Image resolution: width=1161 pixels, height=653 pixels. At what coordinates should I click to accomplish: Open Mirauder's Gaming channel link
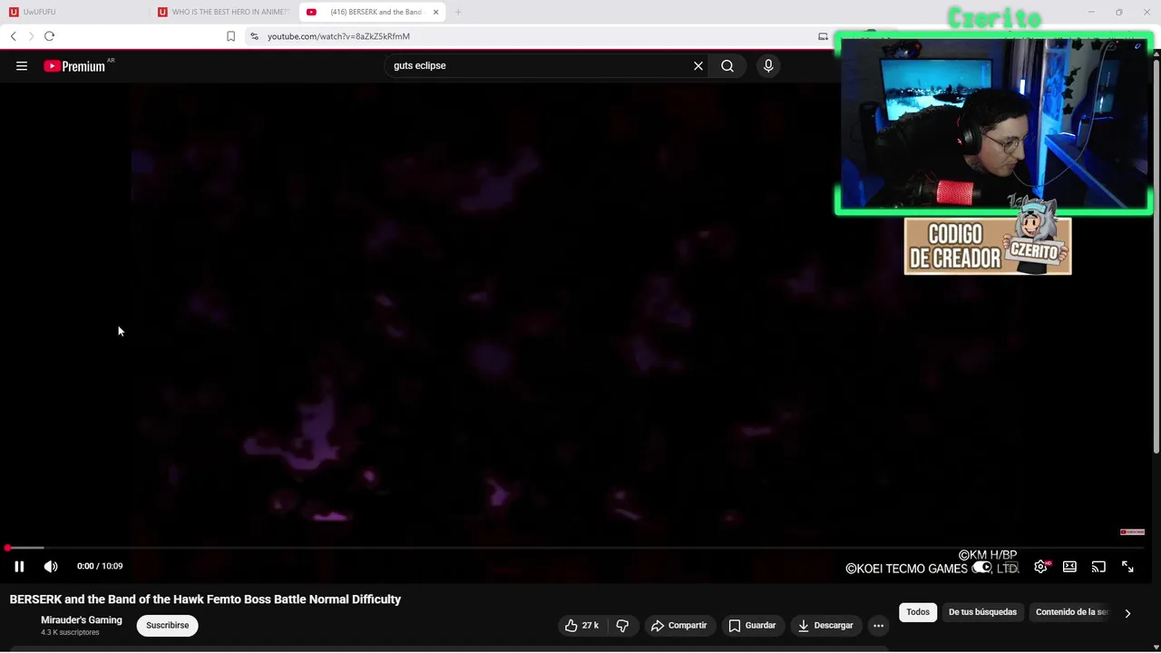[82, 620]
